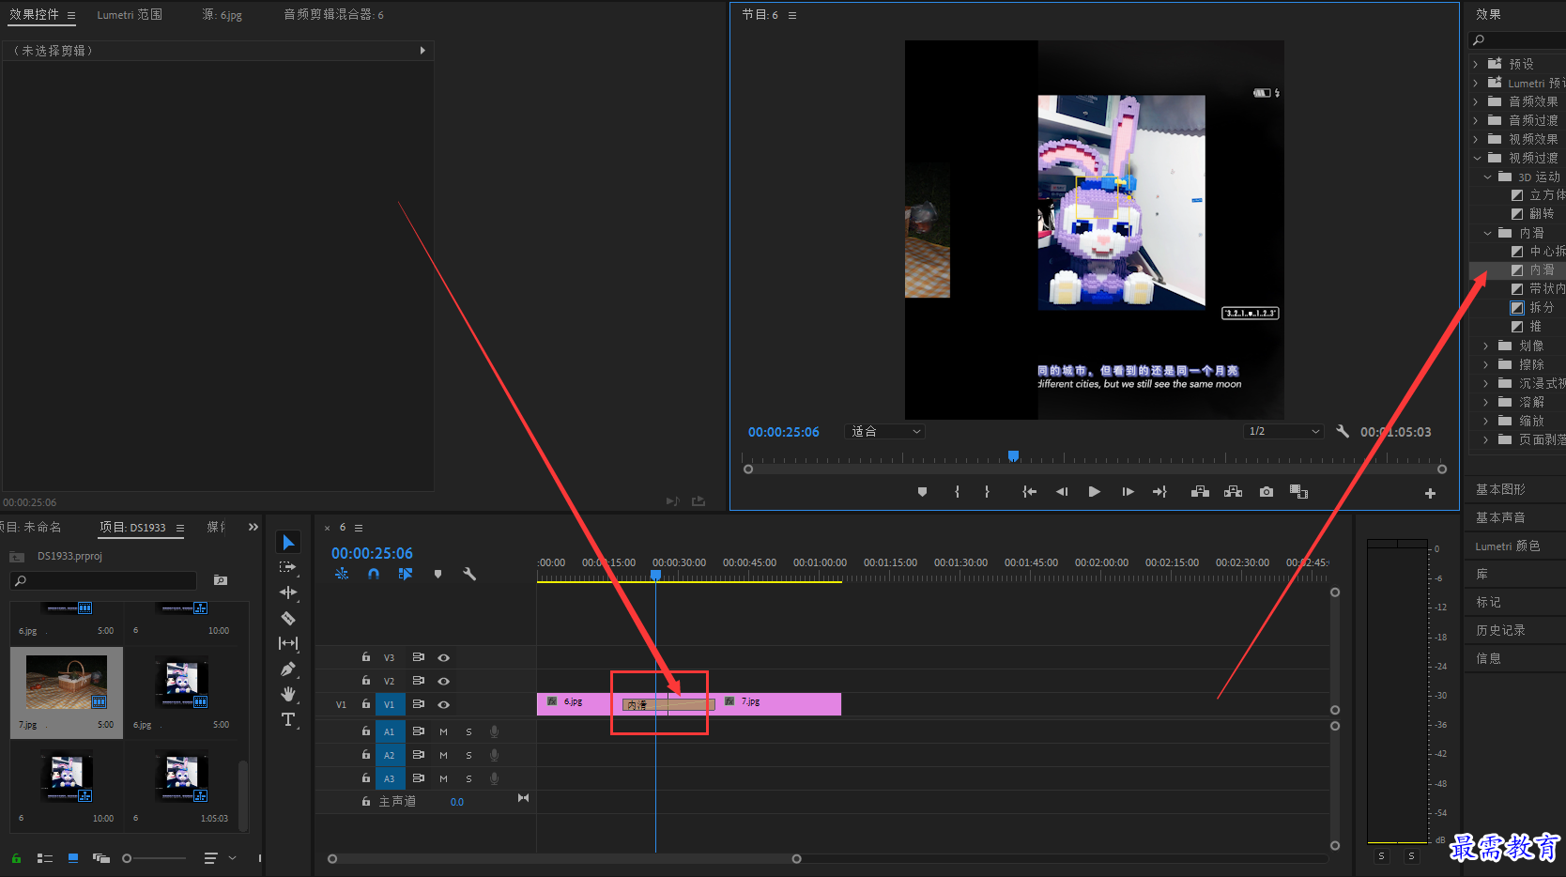Select the Track Select Forward tool
Viewport: 1566px width, 877px height.
click(x=288, y=567)
